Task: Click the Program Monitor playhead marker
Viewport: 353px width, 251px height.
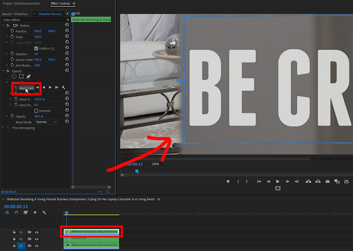Action: pos(137,171)
